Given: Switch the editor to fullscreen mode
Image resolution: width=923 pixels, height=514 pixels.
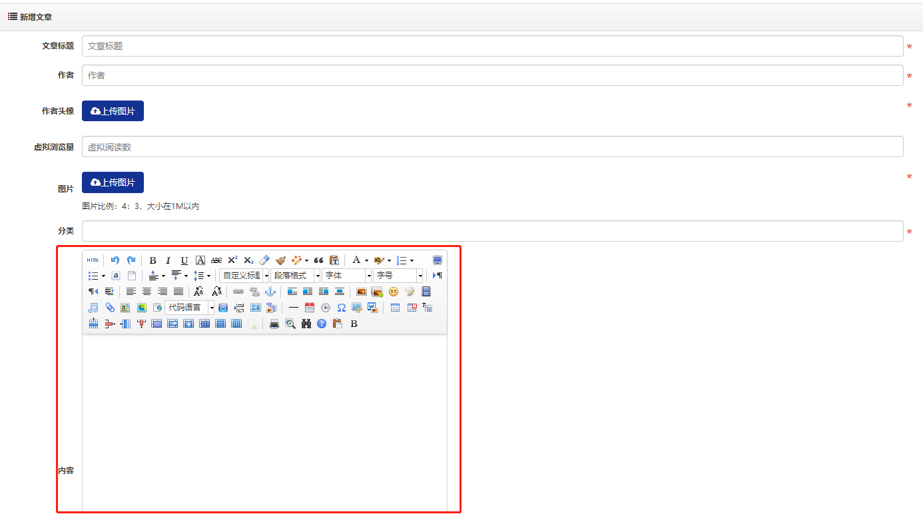Looking at the screenshot, I should coord(438,260).
